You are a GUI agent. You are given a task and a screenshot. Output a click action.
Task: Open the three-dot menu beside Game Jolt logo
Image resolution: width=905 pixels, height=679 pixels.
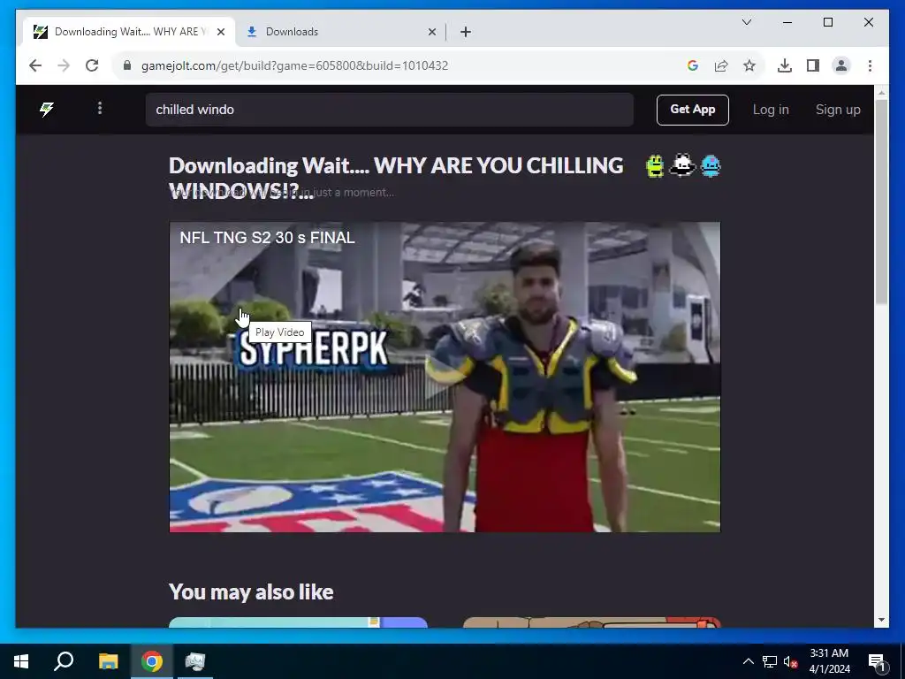(x=100, y=109)
